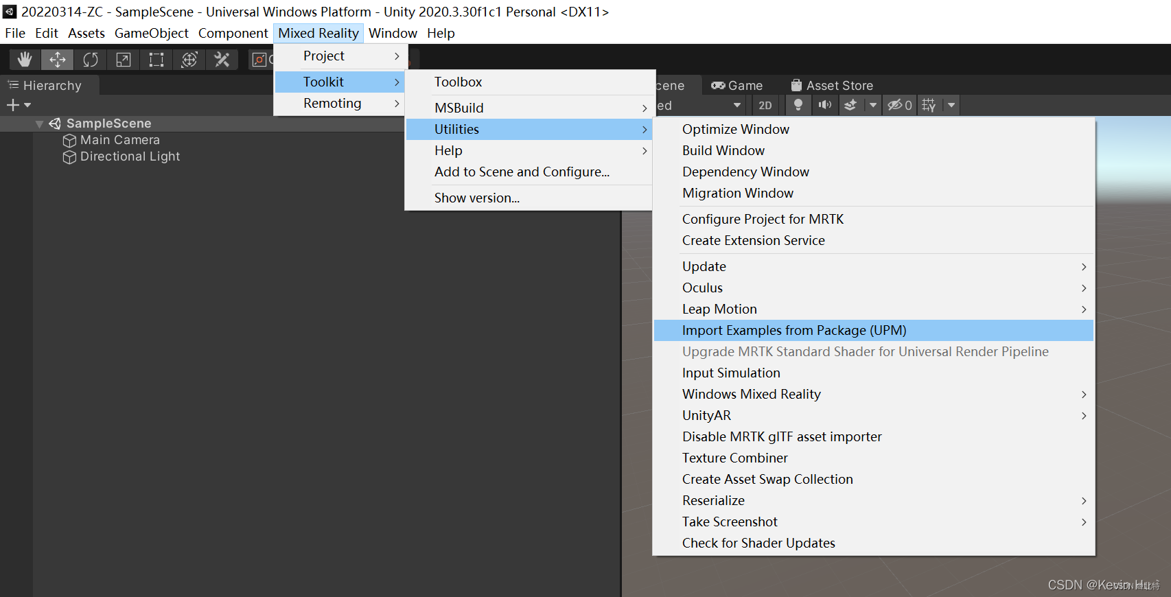Click the pivot toggle icon in toolbar
Viewport: 1171px width, 597px height.
coord(260,60)
